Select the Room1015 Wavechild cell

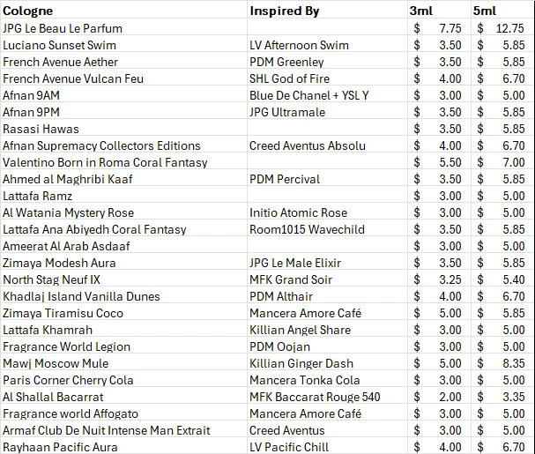pos(328,229)
